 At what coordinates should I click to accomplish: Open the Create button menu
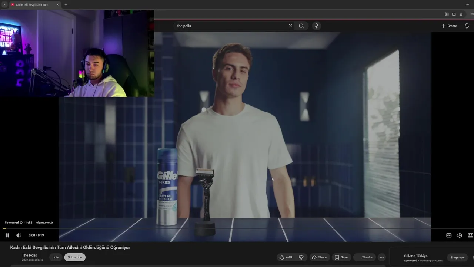pyautogui.click(x=449, y=26)
